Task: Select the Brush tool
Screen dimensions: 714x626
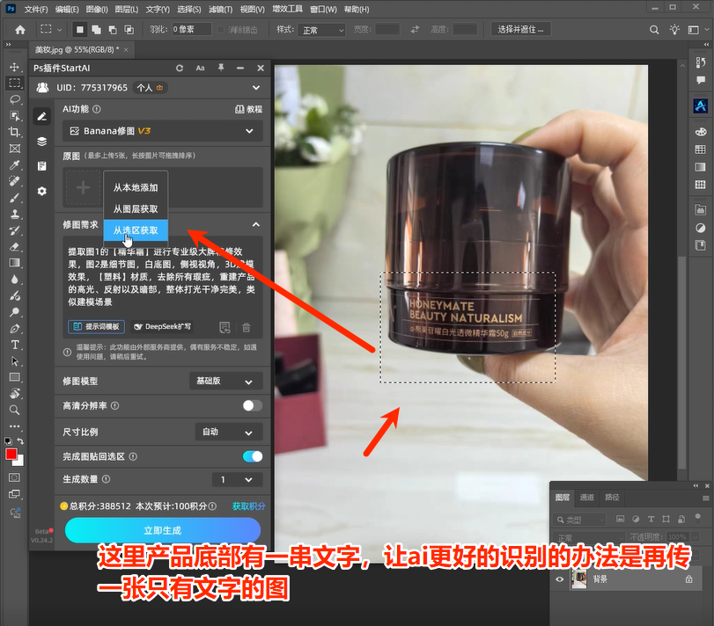Action: point(15,197)
